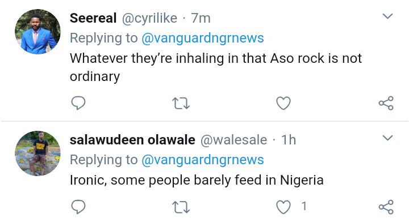This screenshot has width=409, height=222.
Task: Reply to salawudeen olawale's tweet
Action: [78, 207]
